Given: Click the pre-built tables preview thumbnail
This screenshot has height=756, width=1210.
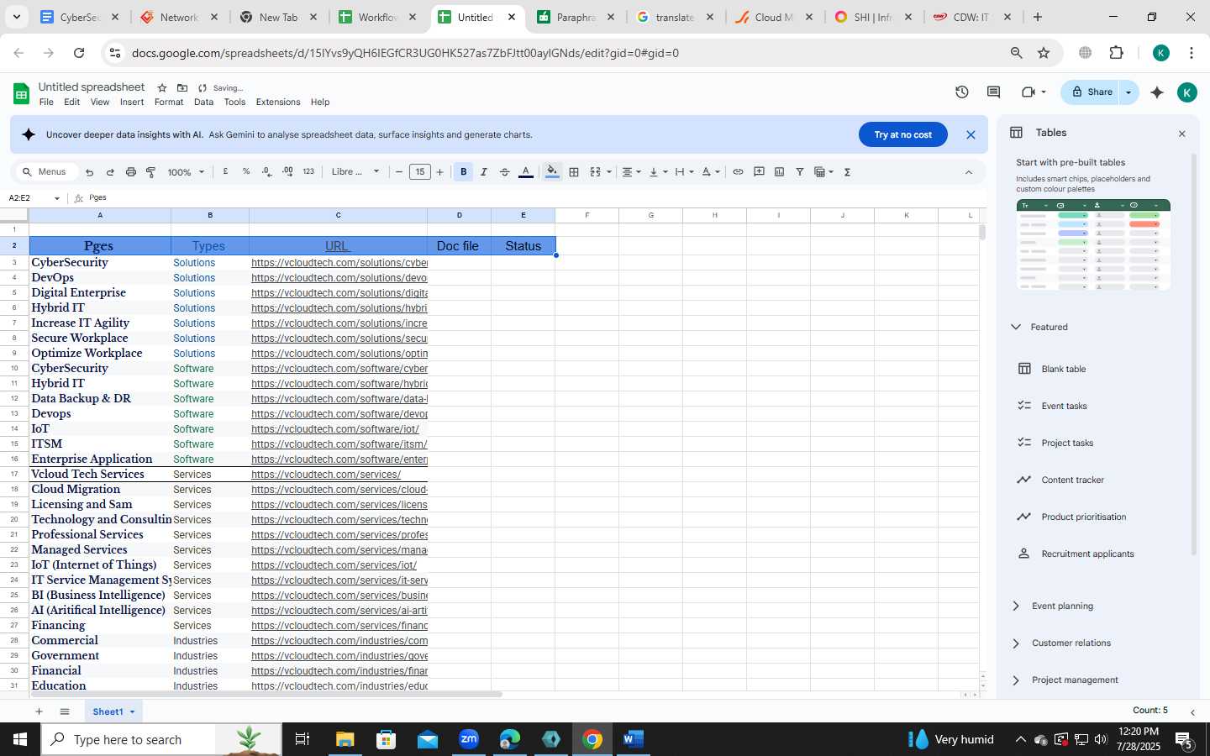Looking at the screenshot, I should [x=1093, y=245].
